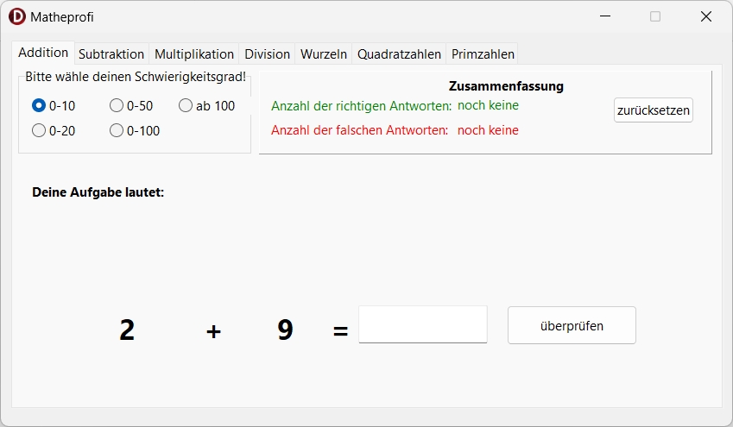Screen dimensions: 733x427
Task: Pick the 0-100 difficulty range
Action: tap(117, 131)
